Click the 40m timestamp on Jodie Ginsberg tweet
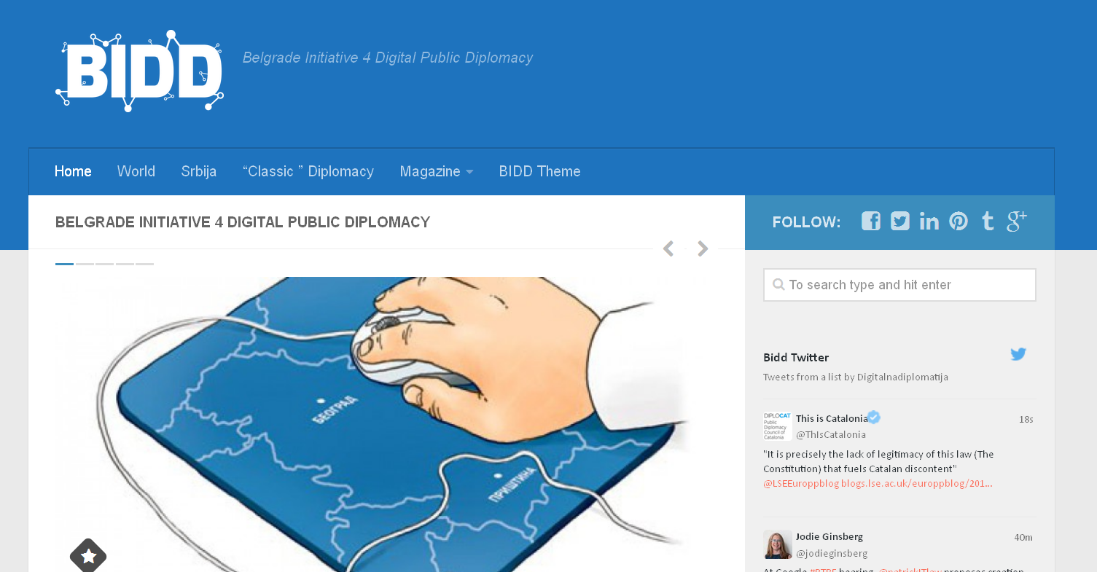This screenshot has width=1097, height=572. tap(1023, 538)
